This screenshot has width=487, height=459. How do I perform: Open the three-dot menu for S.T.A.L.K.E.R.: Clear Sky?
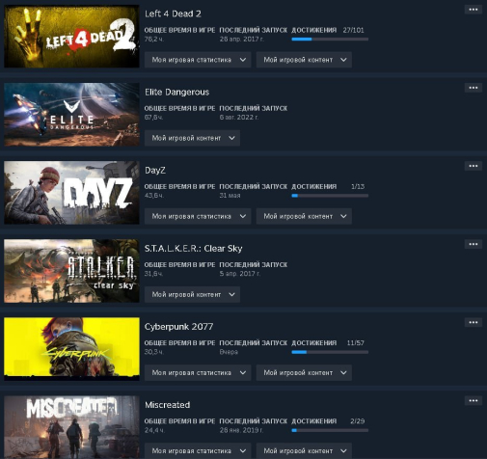click(473, 244)
